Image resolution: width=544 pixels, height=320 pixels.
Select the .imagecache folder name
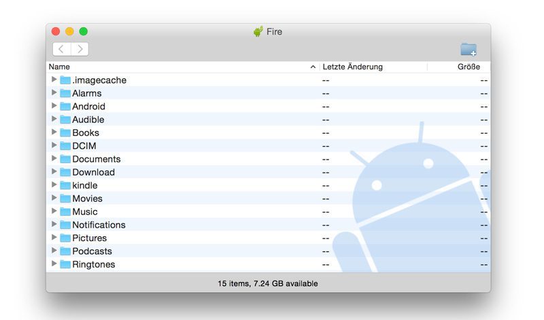pos(99,80)
